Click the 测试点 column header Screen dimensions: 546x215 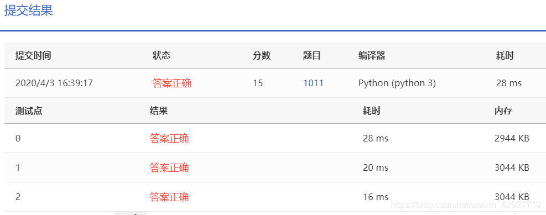click(x=29, y=111)
